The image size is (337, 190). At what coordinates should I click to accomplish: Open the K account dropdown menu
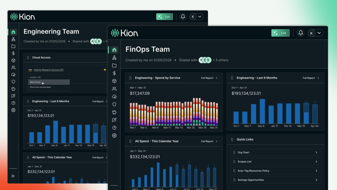315,33
